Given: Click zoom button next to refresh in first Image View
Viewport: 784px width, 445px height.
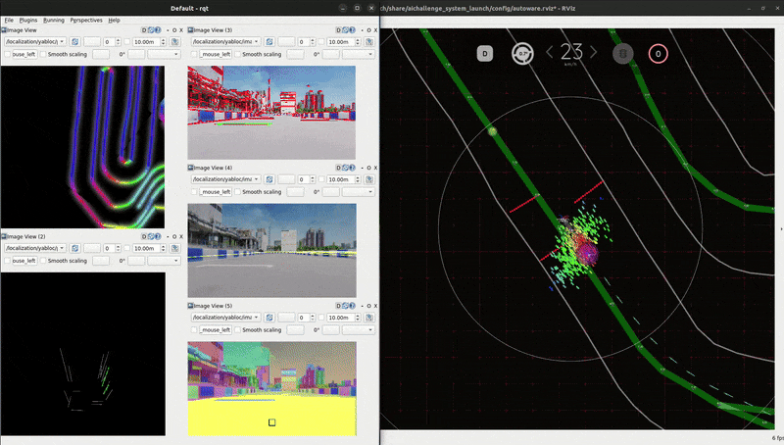Looking at the screenshot, I should (x=92, y=41).
